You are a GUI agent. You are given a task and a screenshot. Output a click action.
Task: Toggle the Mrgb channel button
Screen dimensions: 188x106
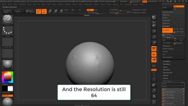[66, 10]
